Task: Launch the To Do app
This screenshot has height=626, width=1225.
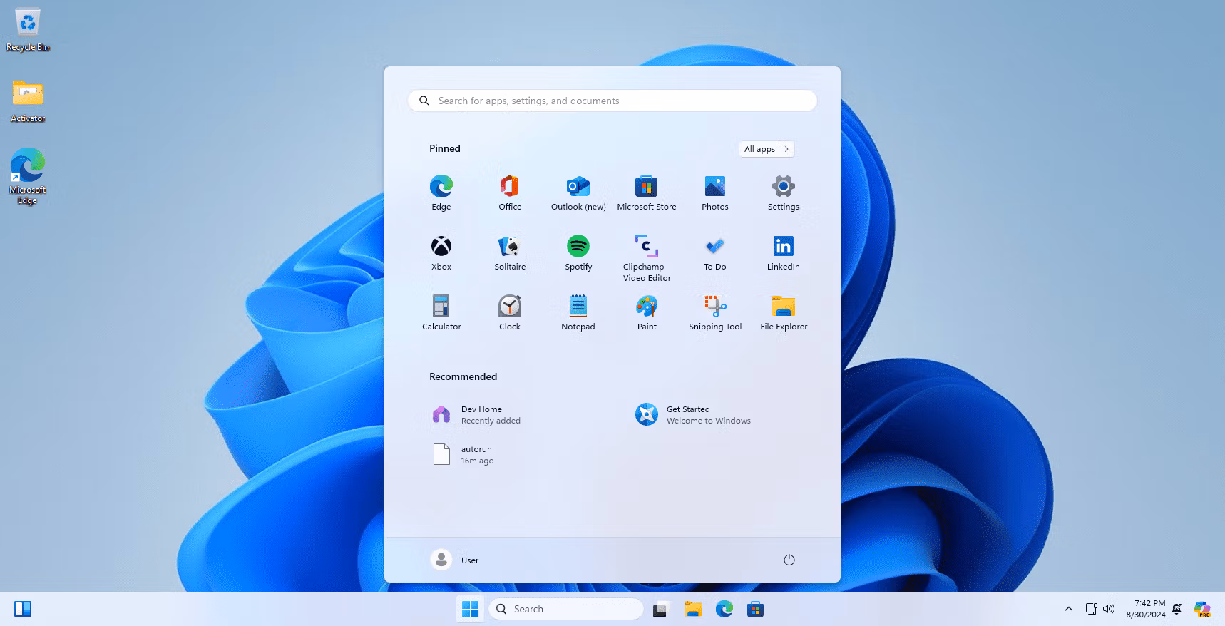Action: pyautogui.click(x=714, y=252)
